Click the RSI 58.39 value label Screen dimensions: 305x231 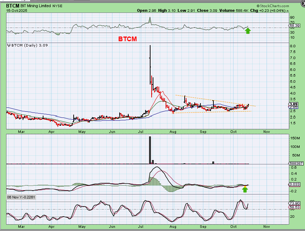[x=295, y=25]
